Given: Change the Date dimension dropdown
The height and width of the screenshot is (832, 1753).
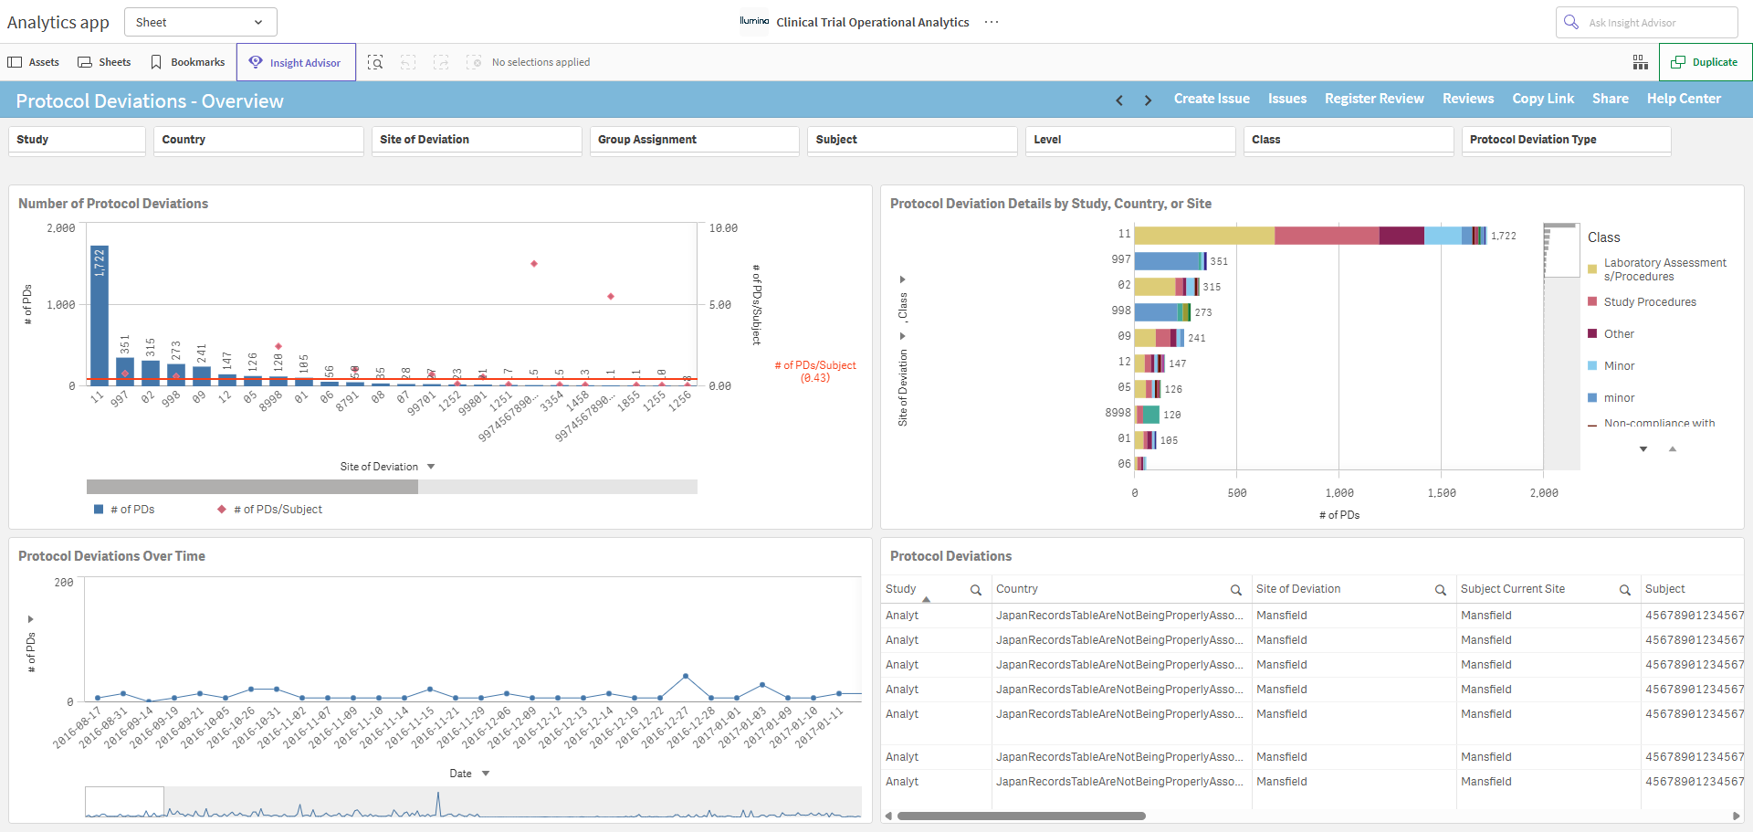Looking at the screenshot, I should coord(469,774).
